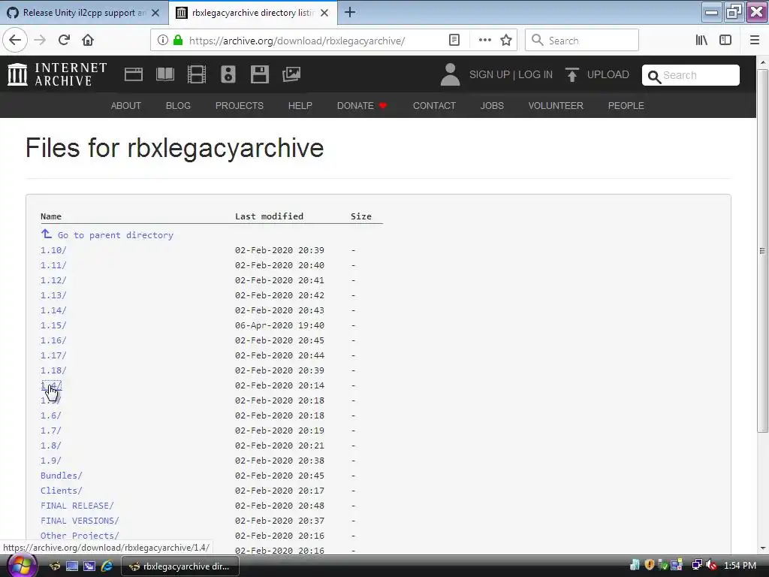This screenshot has width=769, height=577.
Task: Open the Bundles/ folder
Action: coord(62,476)
